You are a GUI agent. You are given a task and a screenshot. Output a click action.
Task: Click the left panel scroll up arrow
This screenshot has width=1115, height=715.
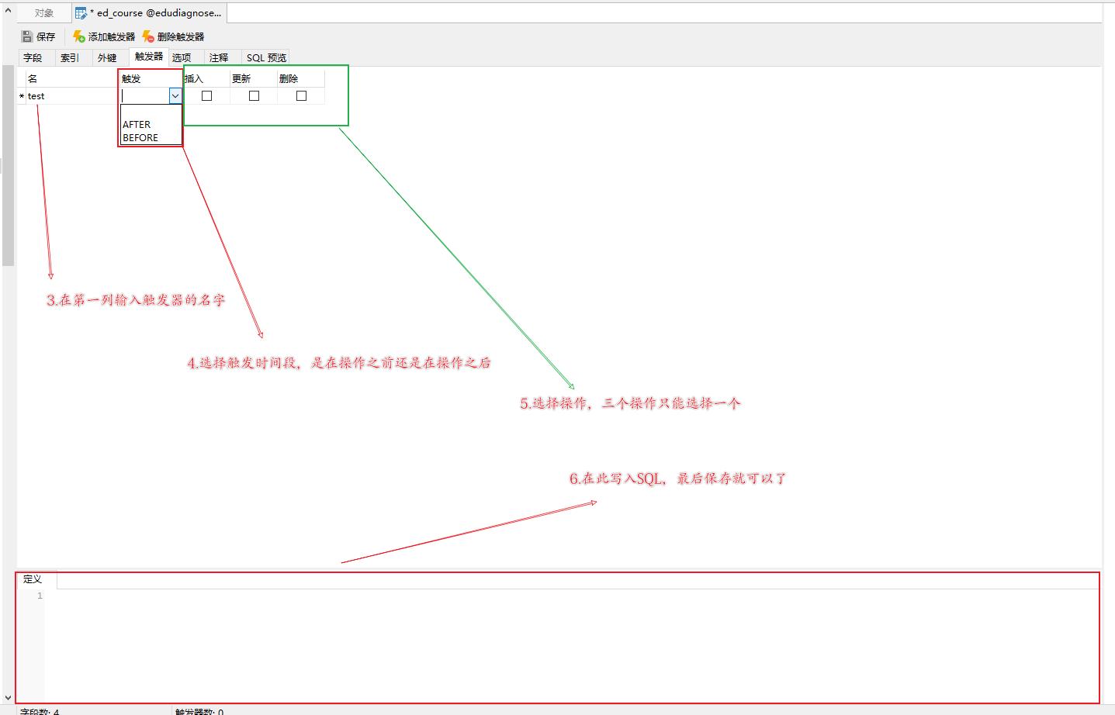pos(8,10)
